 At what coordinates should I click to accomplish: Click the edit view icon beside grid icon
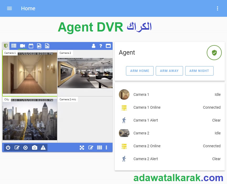click(x=91, y=148)
